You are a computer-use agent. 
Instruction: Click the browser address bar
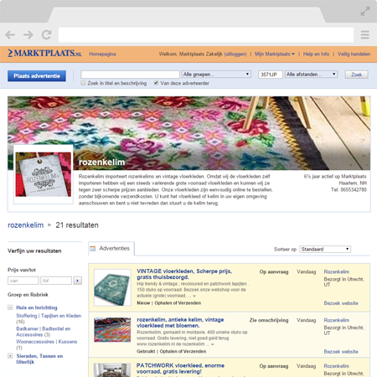point(206,35)
